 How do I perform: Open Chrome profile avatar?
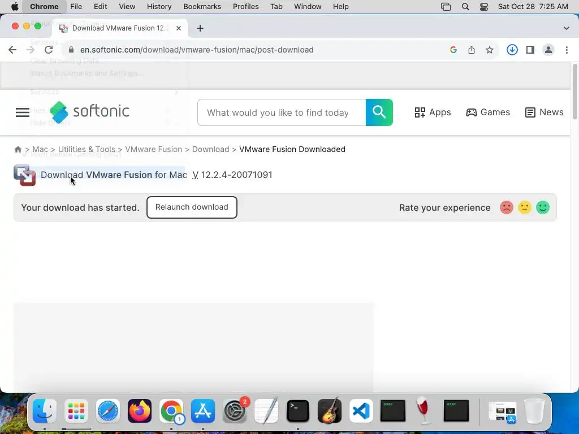point(548,50)
